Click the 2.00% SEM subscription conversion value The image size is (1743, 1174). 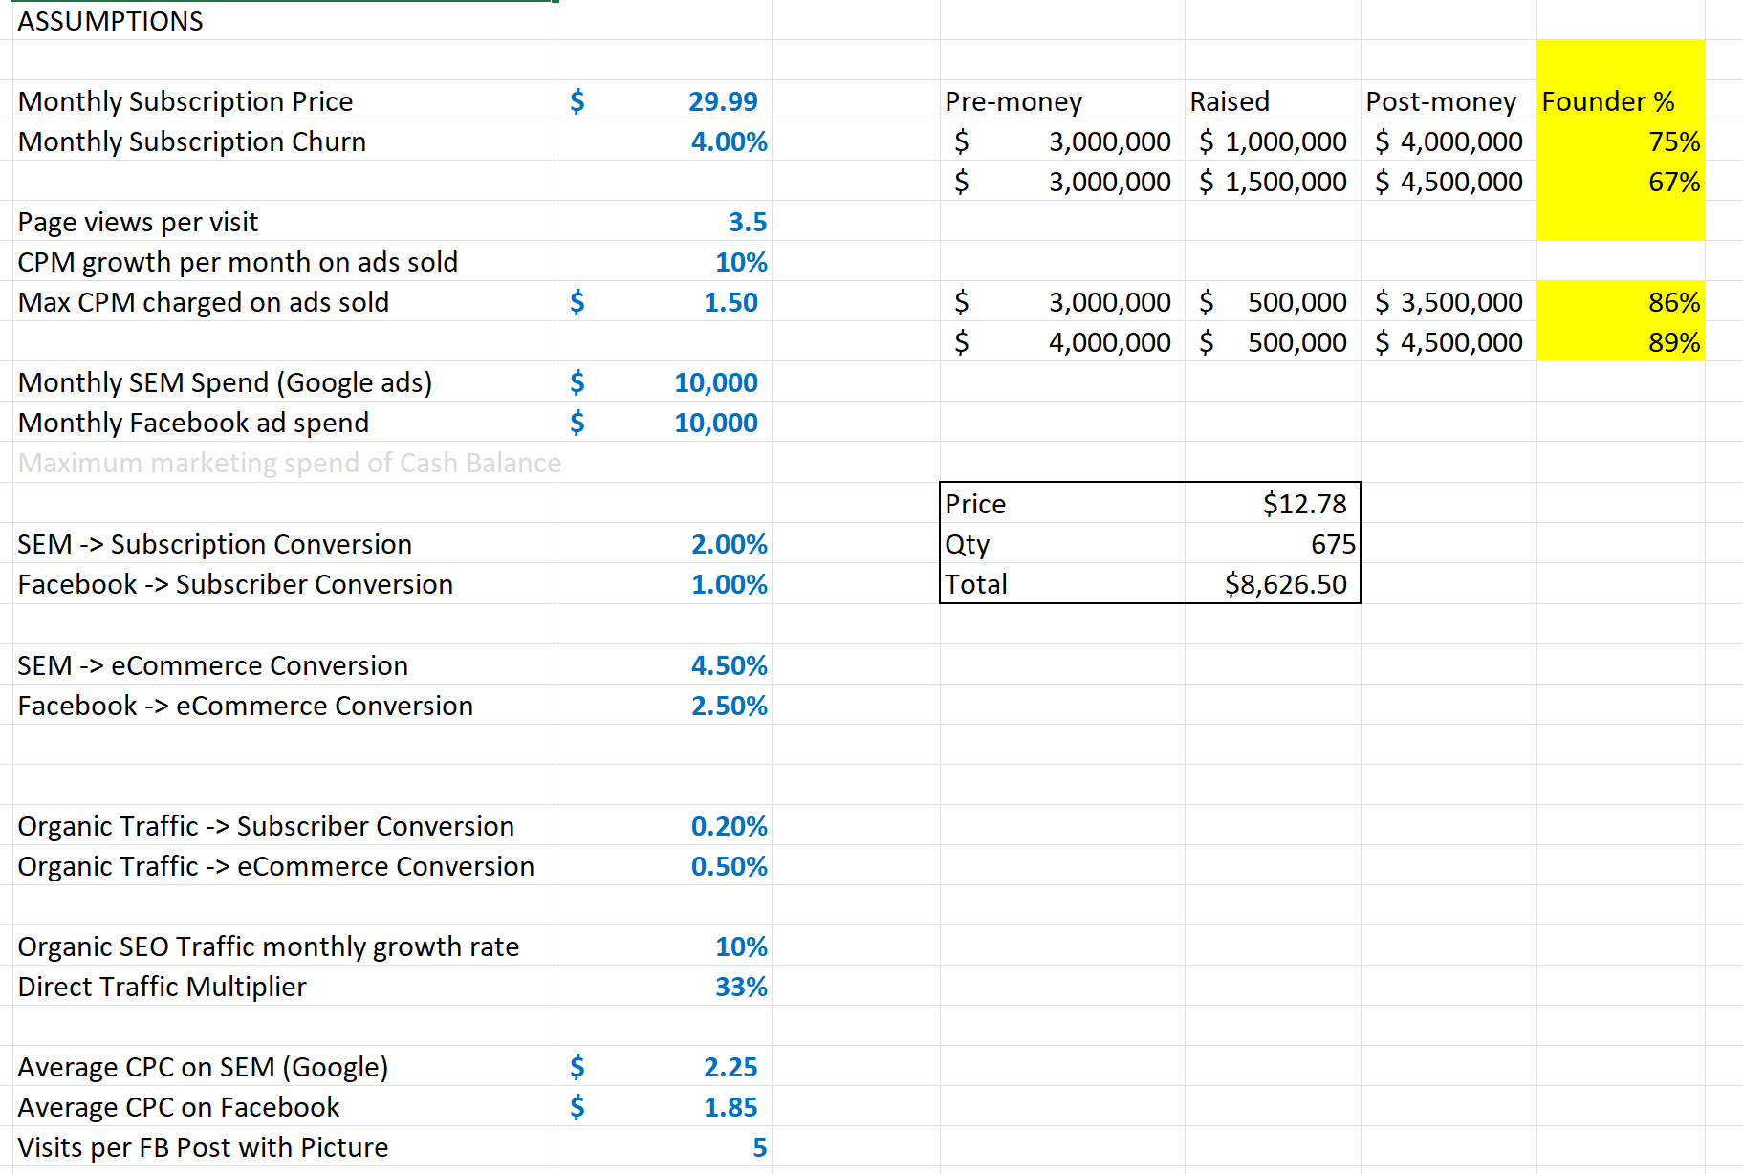click(x=664, y=543)
